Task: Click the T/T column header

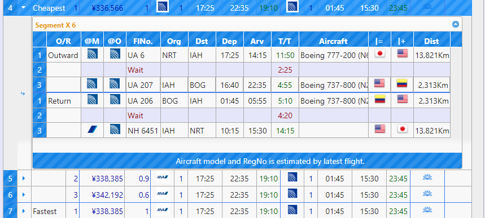Action: click(x=285, y=41)
